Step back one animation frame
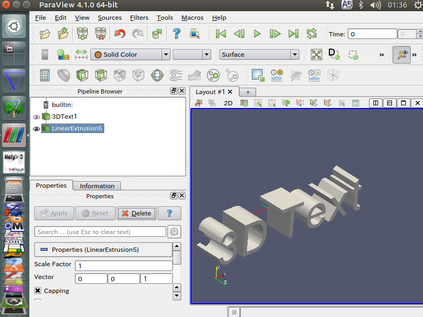This screenshot has width=423, height=317. 239,34
